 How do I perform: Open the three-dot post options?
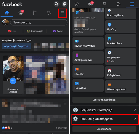tap(65, 102)
